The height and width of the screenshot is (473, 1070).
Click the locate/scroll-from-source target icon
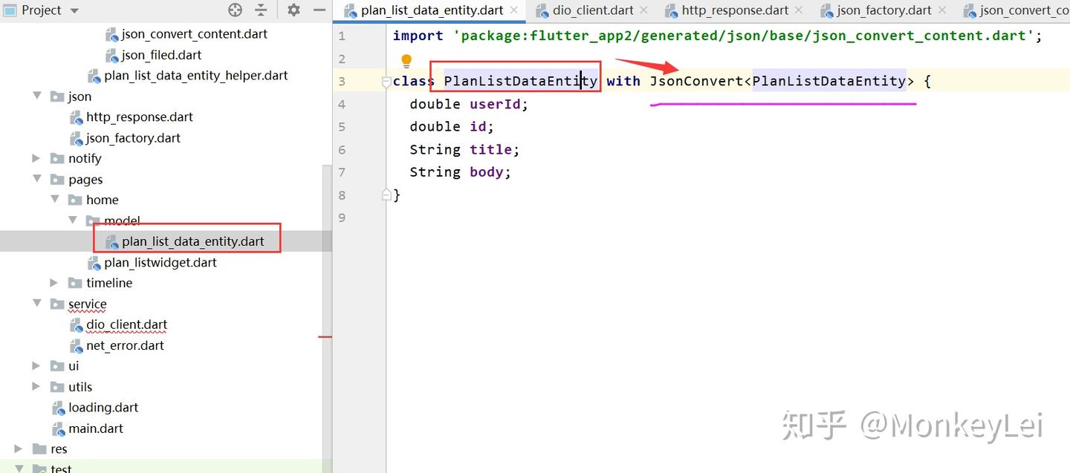pos(236,10)
